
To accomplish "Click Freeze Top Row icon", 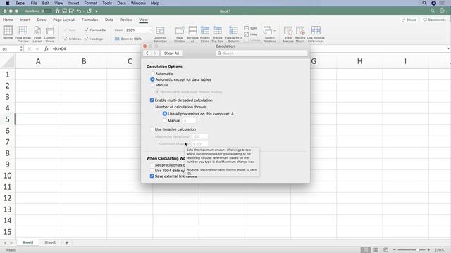I will pyautogui.click(x=218, y=31).
